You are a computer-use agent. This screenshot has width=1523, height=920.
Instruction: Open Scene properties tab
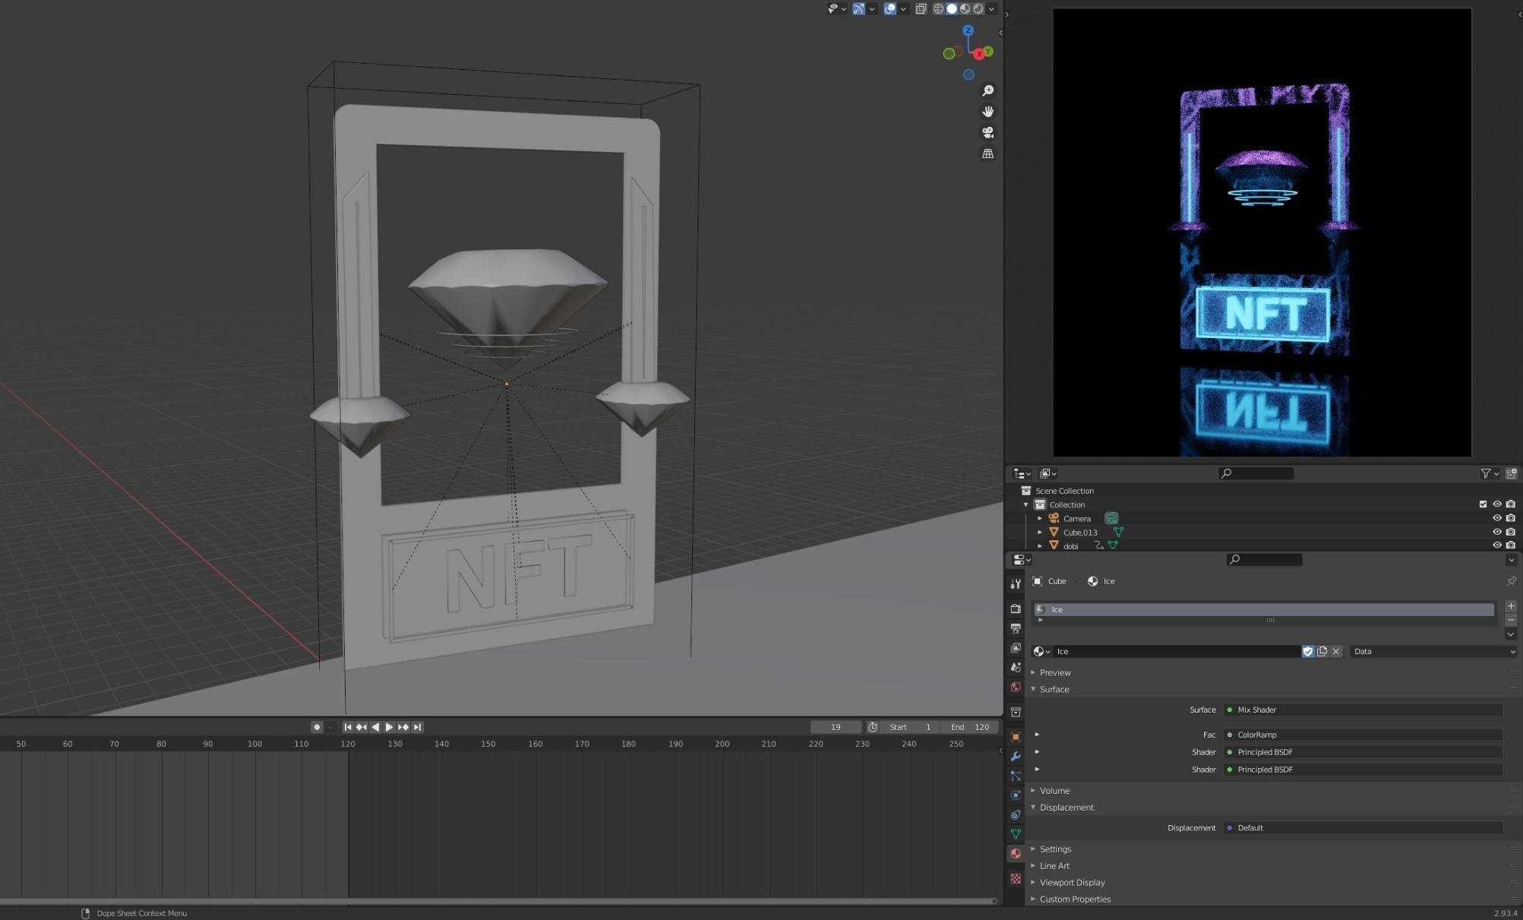coord(1016,667)
